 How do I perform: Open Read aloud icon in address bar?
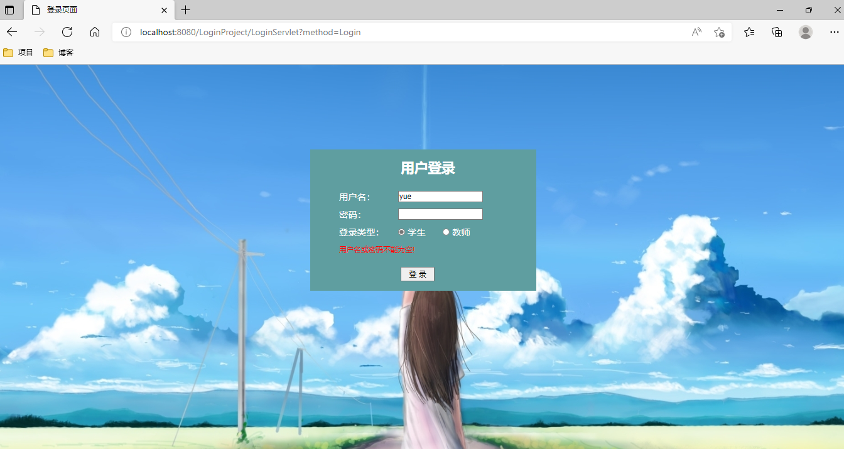pyautogui.click(x=696, y=32)
